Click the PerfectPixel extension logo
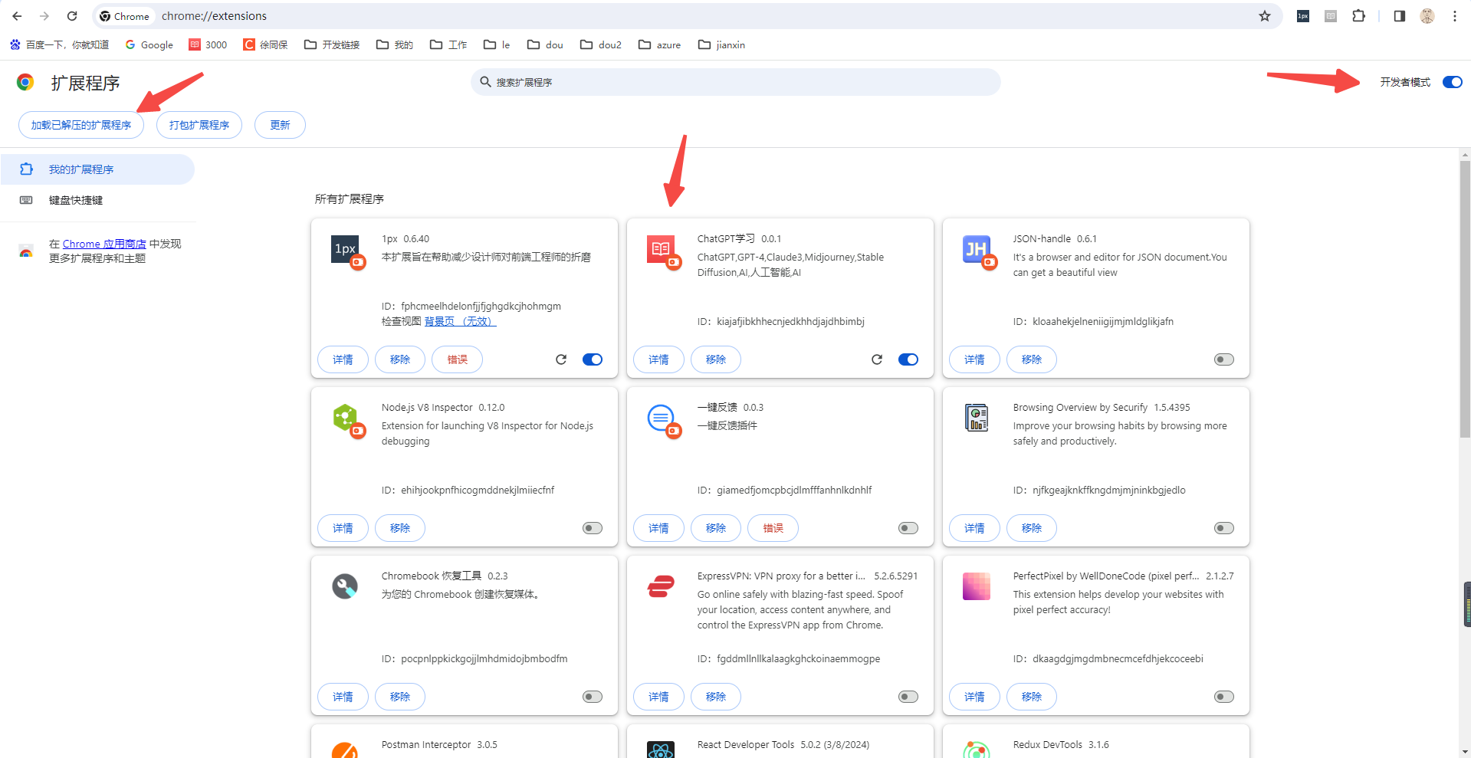This screenshot has height=758, width=1471. click(977, 586)
